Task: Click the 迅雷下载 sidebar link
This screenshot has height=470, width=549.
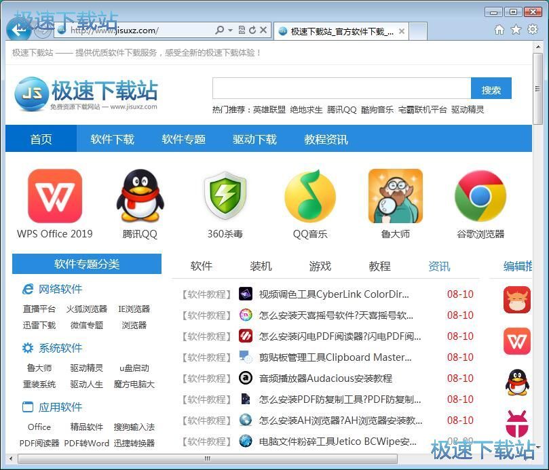Action: point(39,325)
